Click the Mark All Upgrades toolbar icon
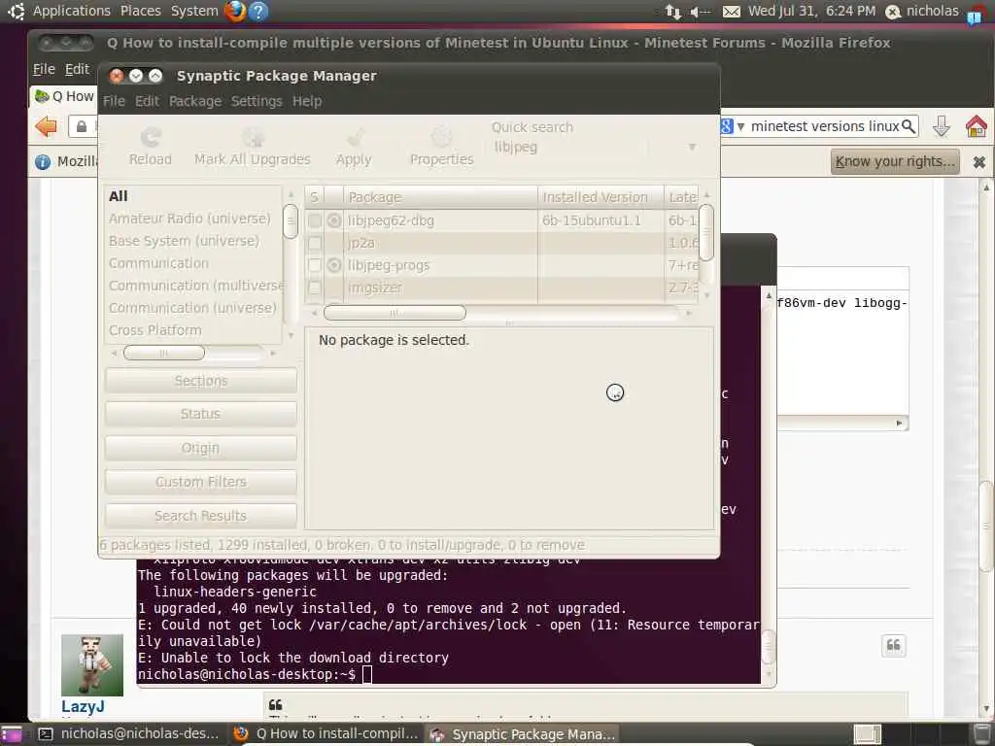995x746 pixels. coord(253,137)
